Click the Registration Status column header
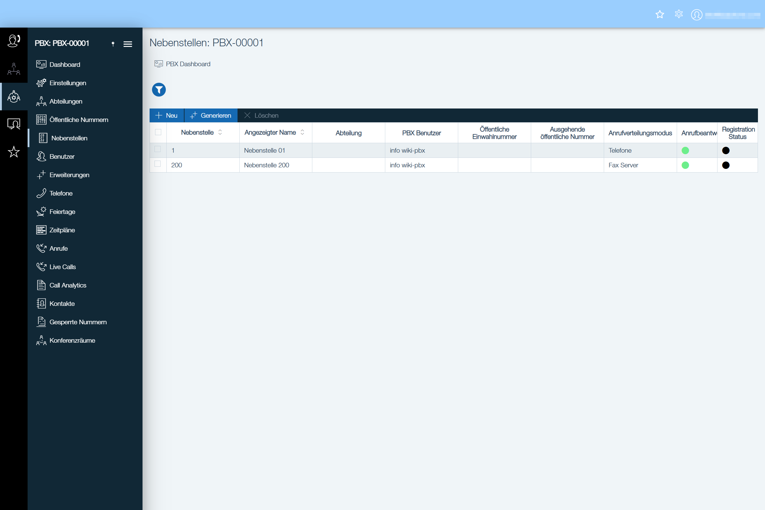The height and width of the screenshot is (510, 765). (737, 133)
